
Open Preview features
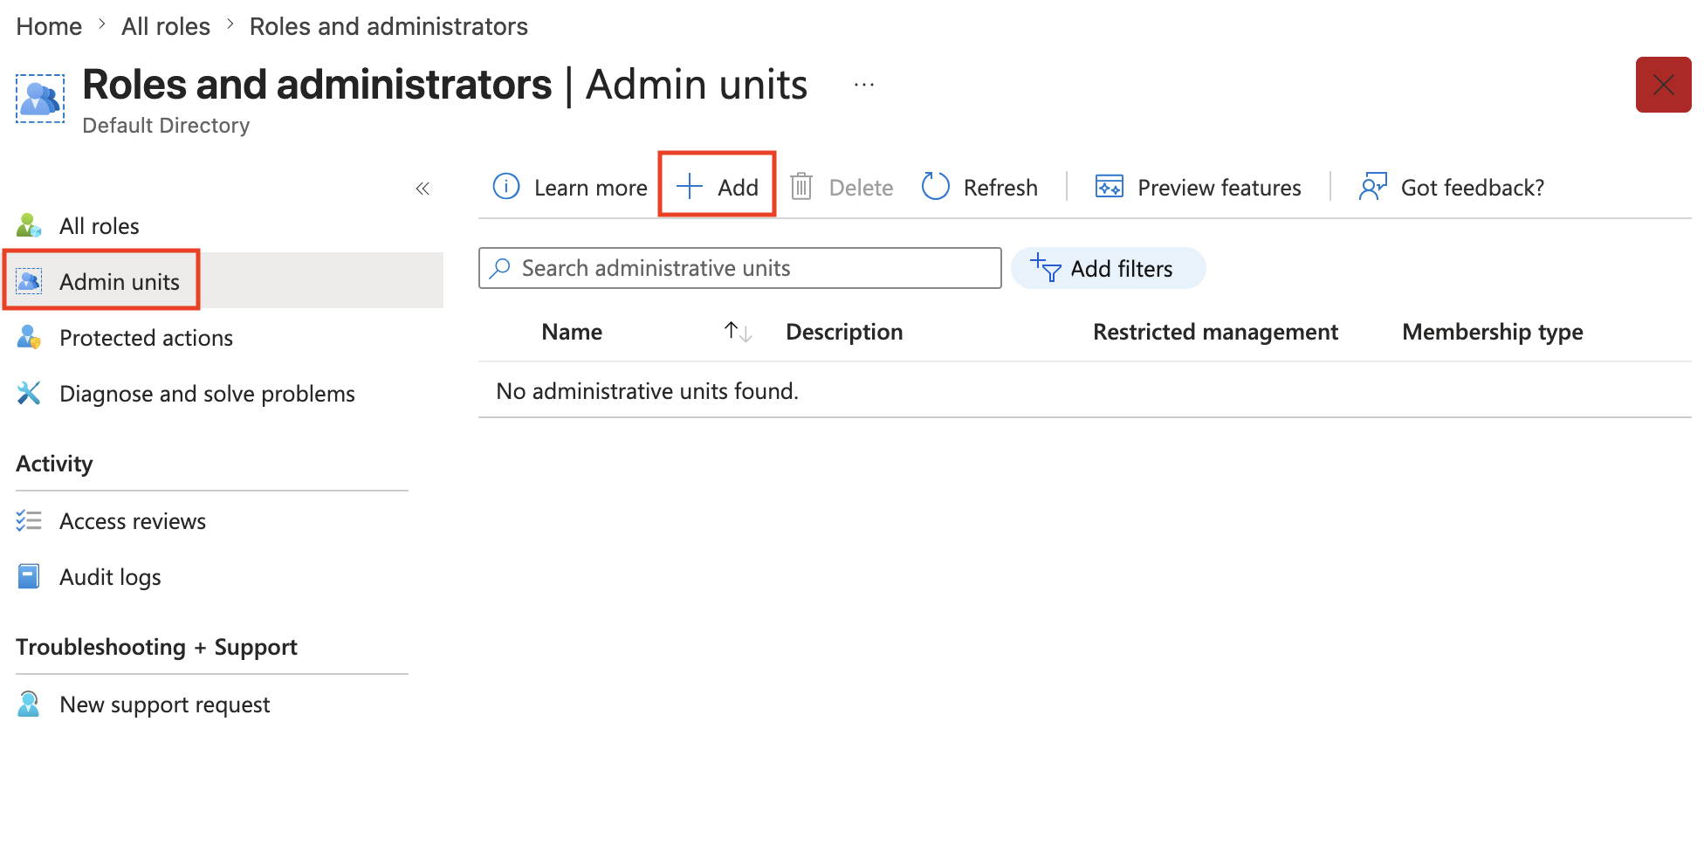tap(1220, 187)
